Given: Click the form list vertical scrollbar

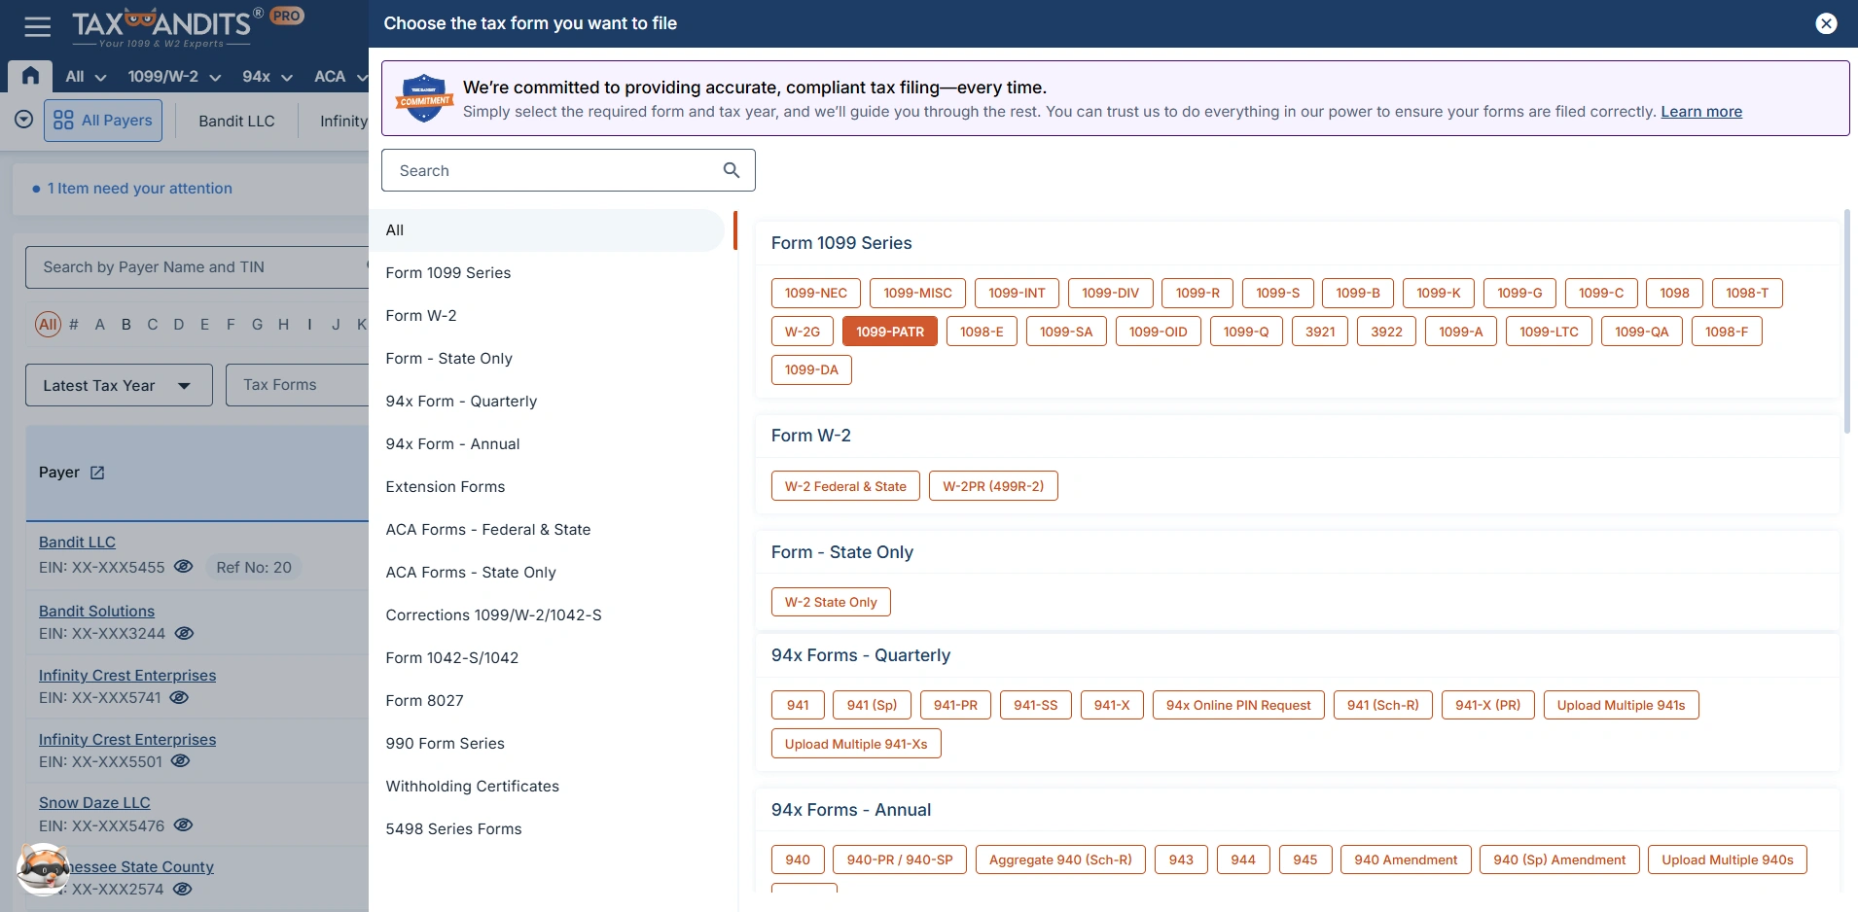Looking at the screenshot, I should 1846,321.
